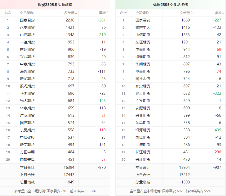The width and height of the screenshot is (226, 196).
Task: Sort short table by 空单量 sort icon
Action: click(x=192, y=13)
